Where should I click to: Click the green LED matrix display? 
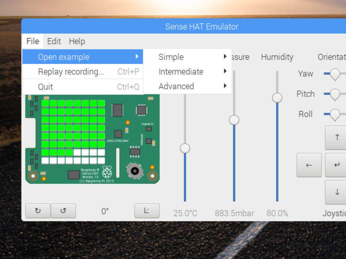[x=73, y=132]
